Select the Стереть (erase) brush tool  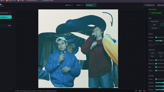[x=79, y=5]
